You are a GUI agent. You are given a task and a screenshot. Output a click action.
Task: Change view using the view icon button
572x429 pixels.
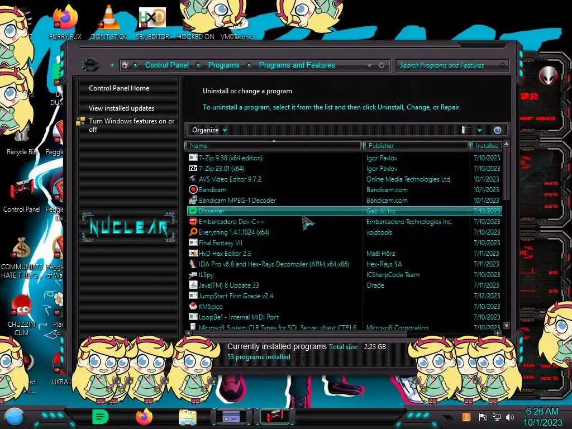466,130
